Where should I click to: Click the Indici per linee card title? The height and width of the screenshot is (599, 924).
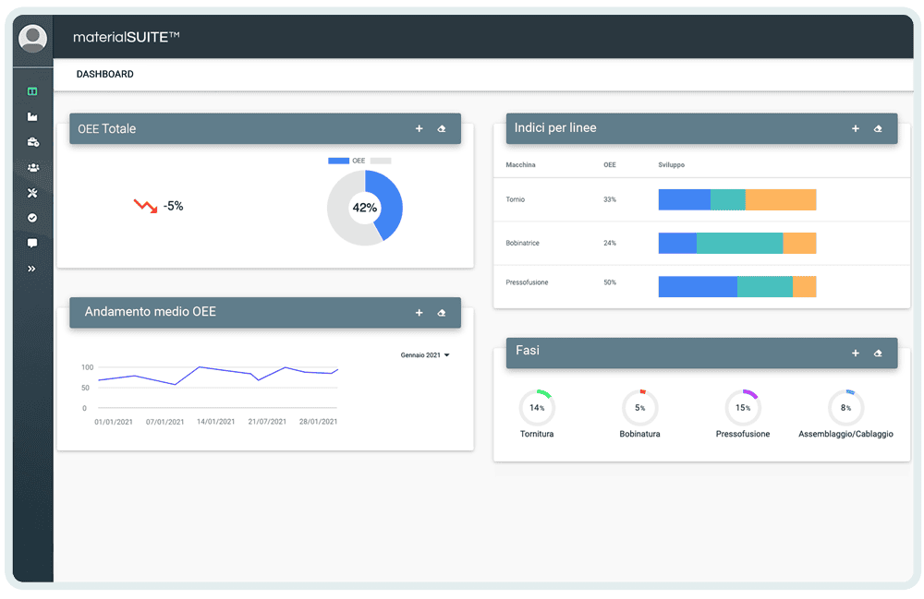coord(555,128)
